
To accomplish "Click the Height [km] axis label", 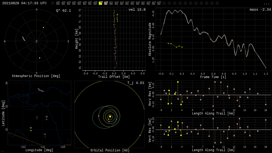I will tap(76, 39).
